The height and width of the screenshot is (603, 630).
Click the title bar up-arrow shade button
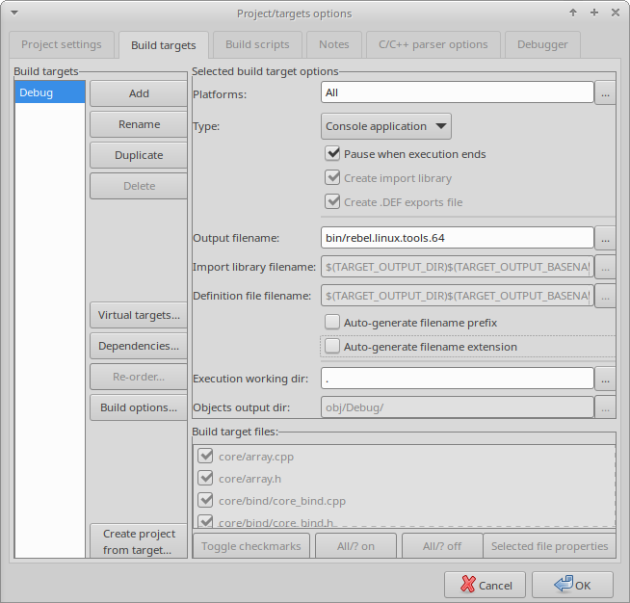(x=573, y=13)
